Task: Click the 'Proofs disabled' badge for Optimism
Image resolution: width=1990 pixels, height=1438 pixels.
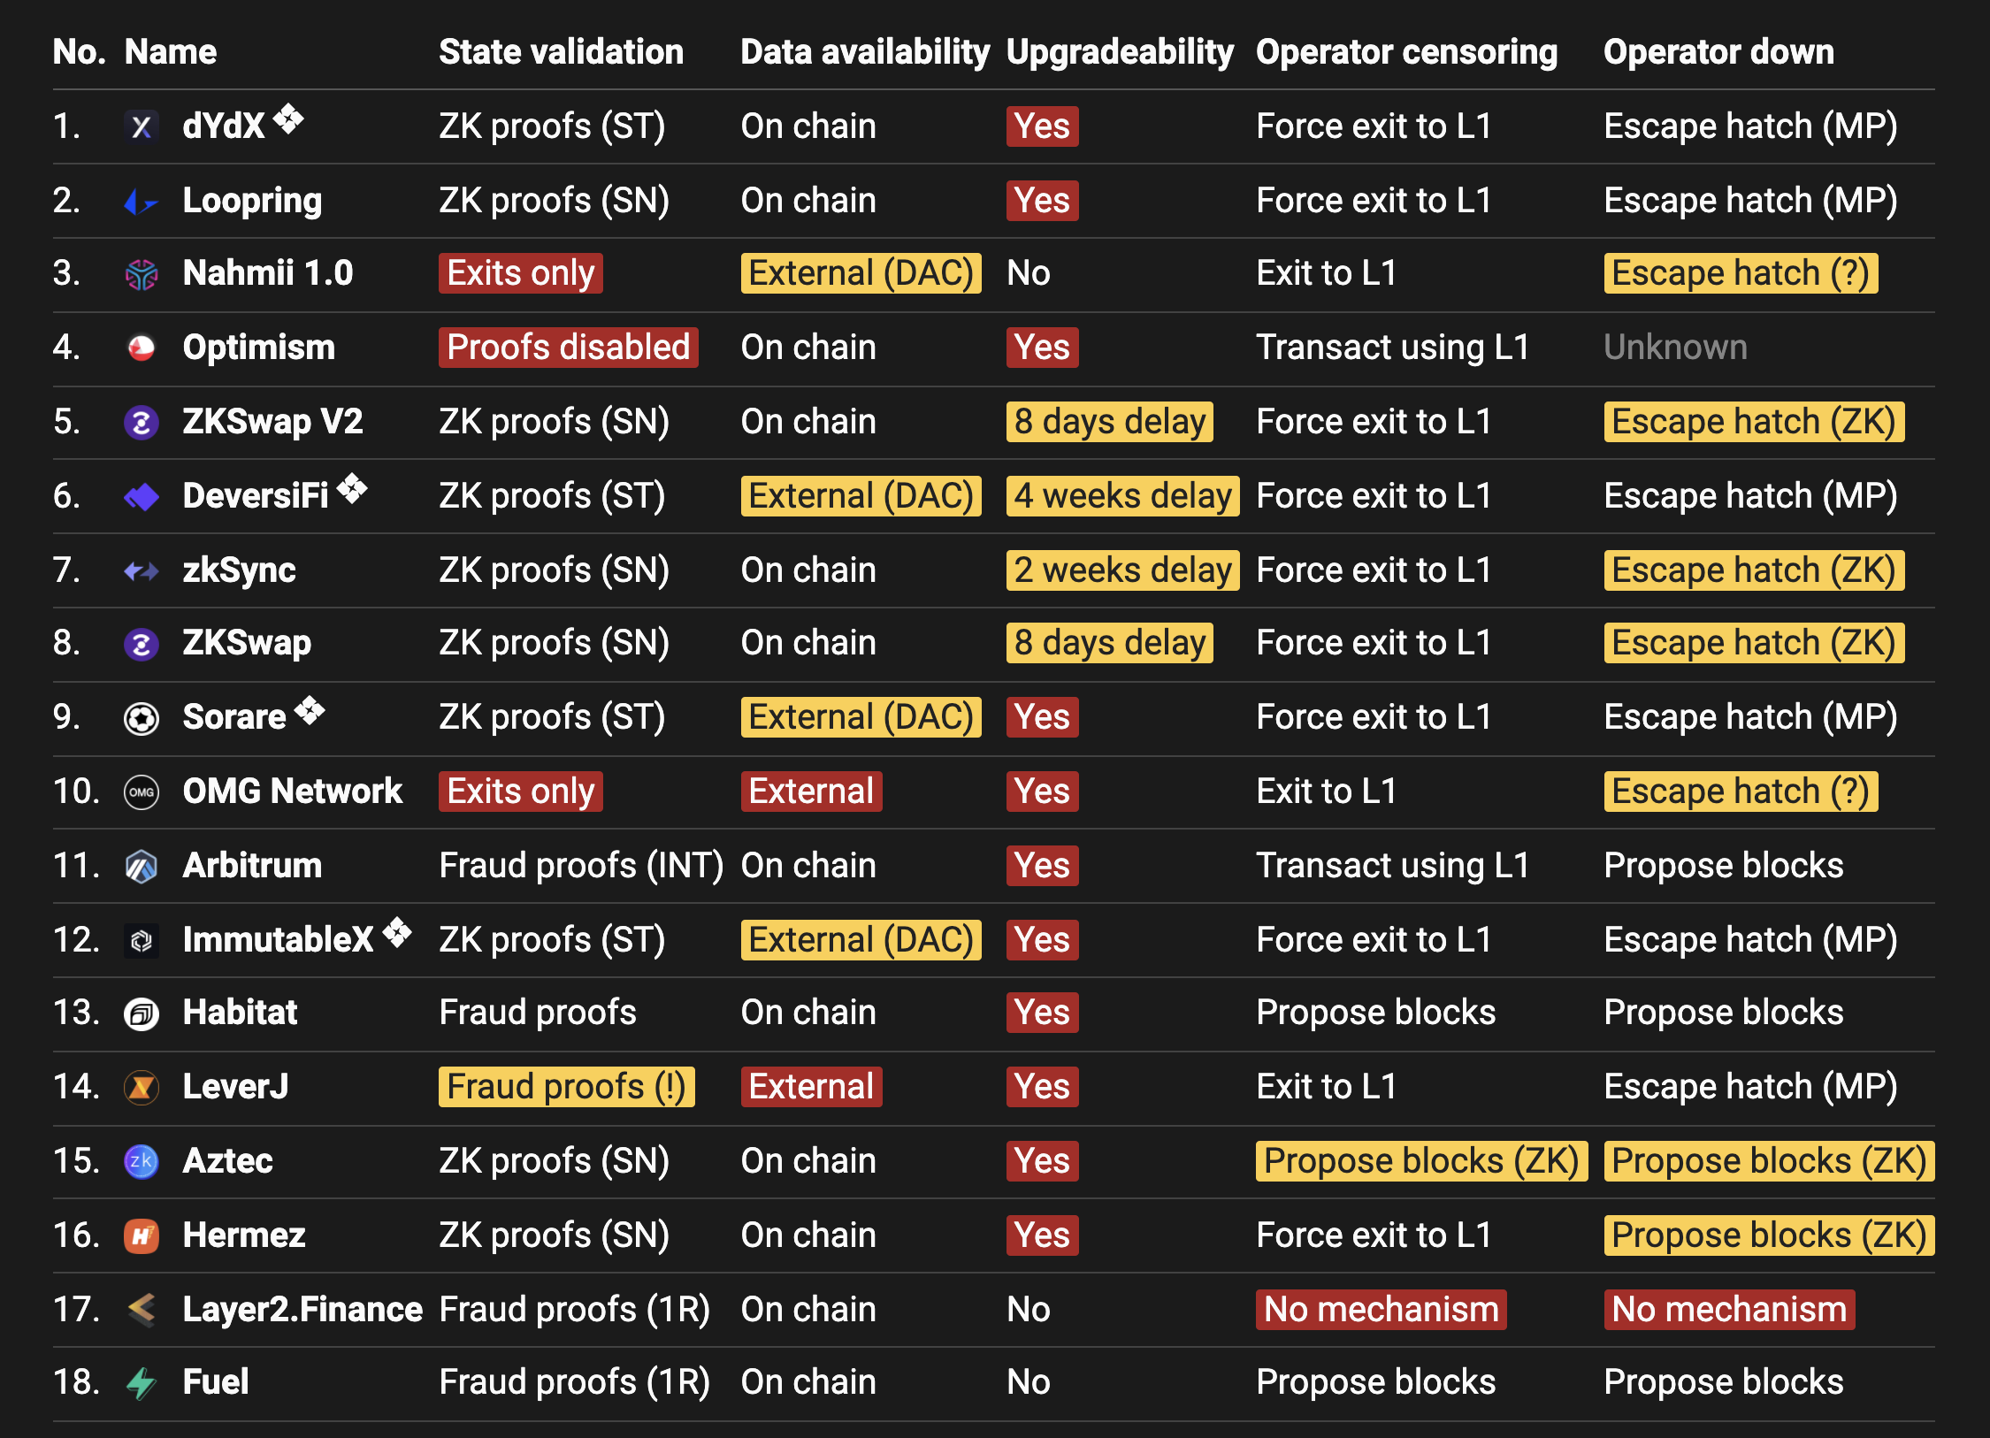Action: click(569, 348)
